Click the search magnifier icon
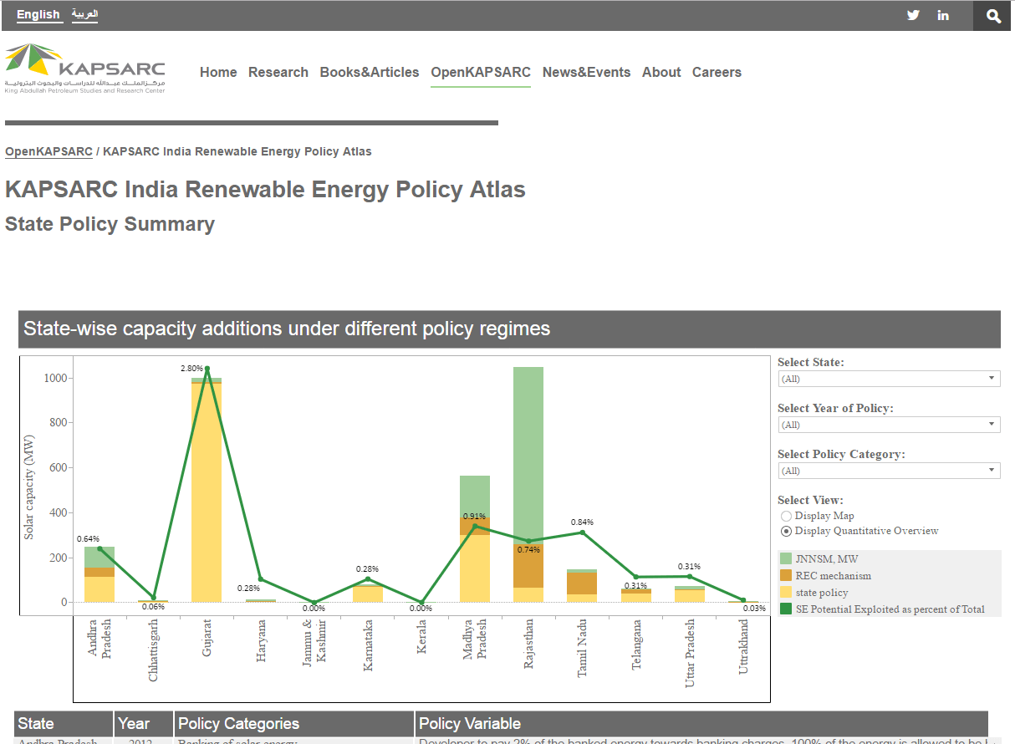Image resolution: width=1015 pixels, height=744 pixels. click(993, 16)
